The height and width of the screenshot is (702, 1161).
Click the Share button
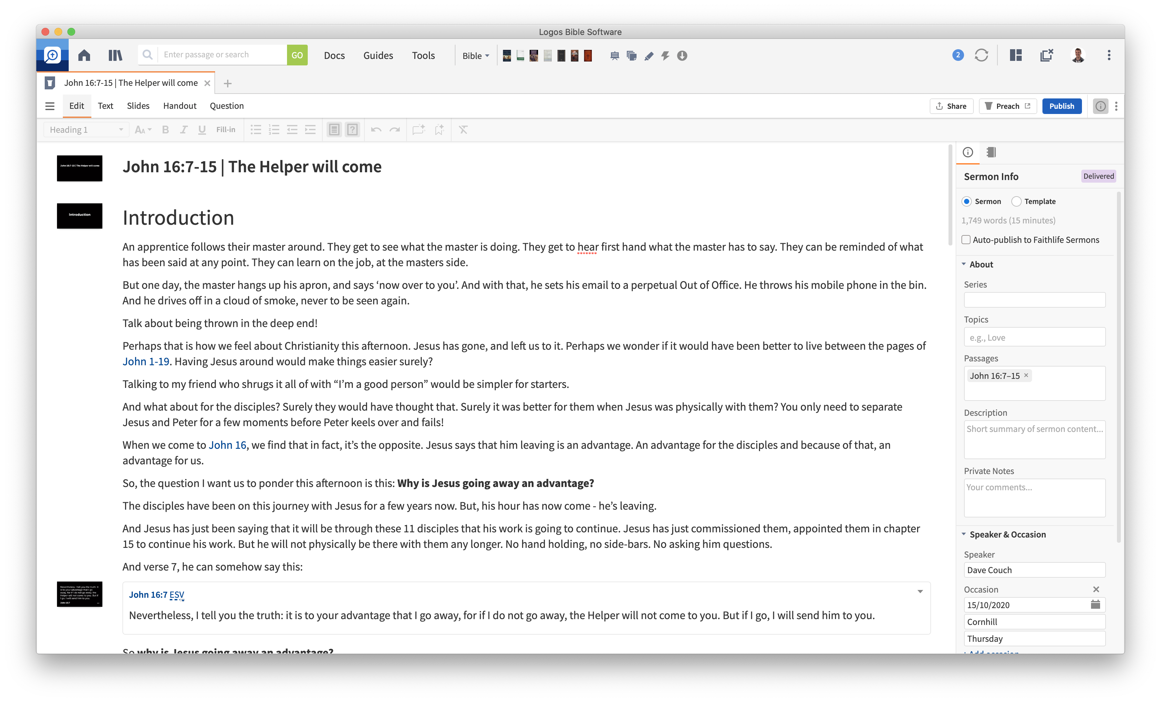[x=951, y=106]
